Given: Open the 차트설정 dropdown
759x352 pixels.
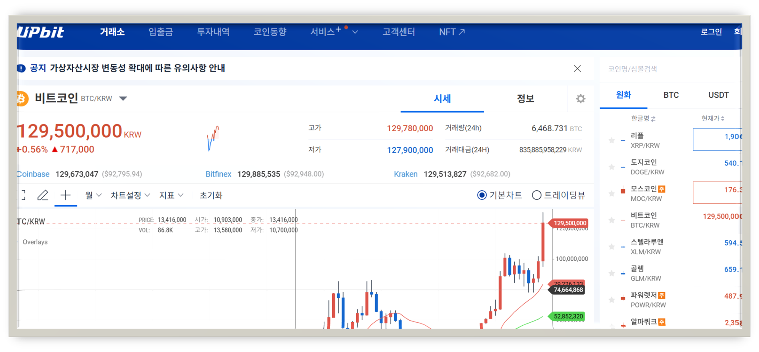Looking at the screenshot, I should (x=130, y=195).
